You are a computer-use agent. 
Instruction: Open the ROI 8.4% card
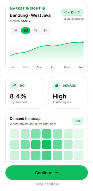(x=25, y=93)
